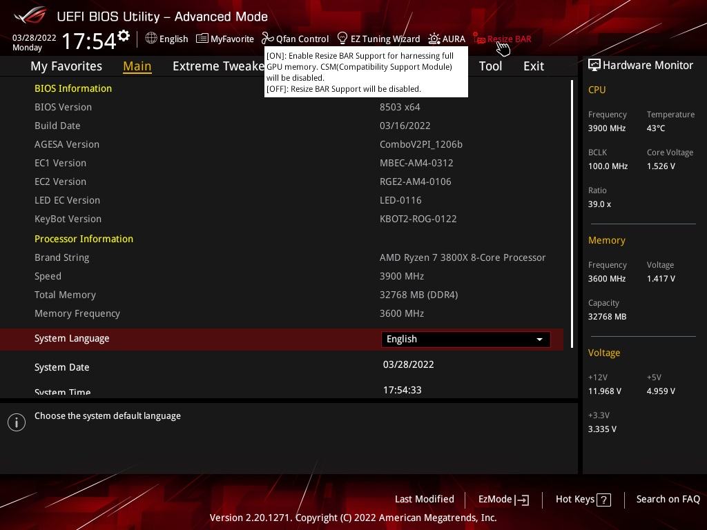Image resolution: width=707 pixels, height=530 pixels.
Task: Select the System Date value 03/28/2022
Action: click(409, 364)
